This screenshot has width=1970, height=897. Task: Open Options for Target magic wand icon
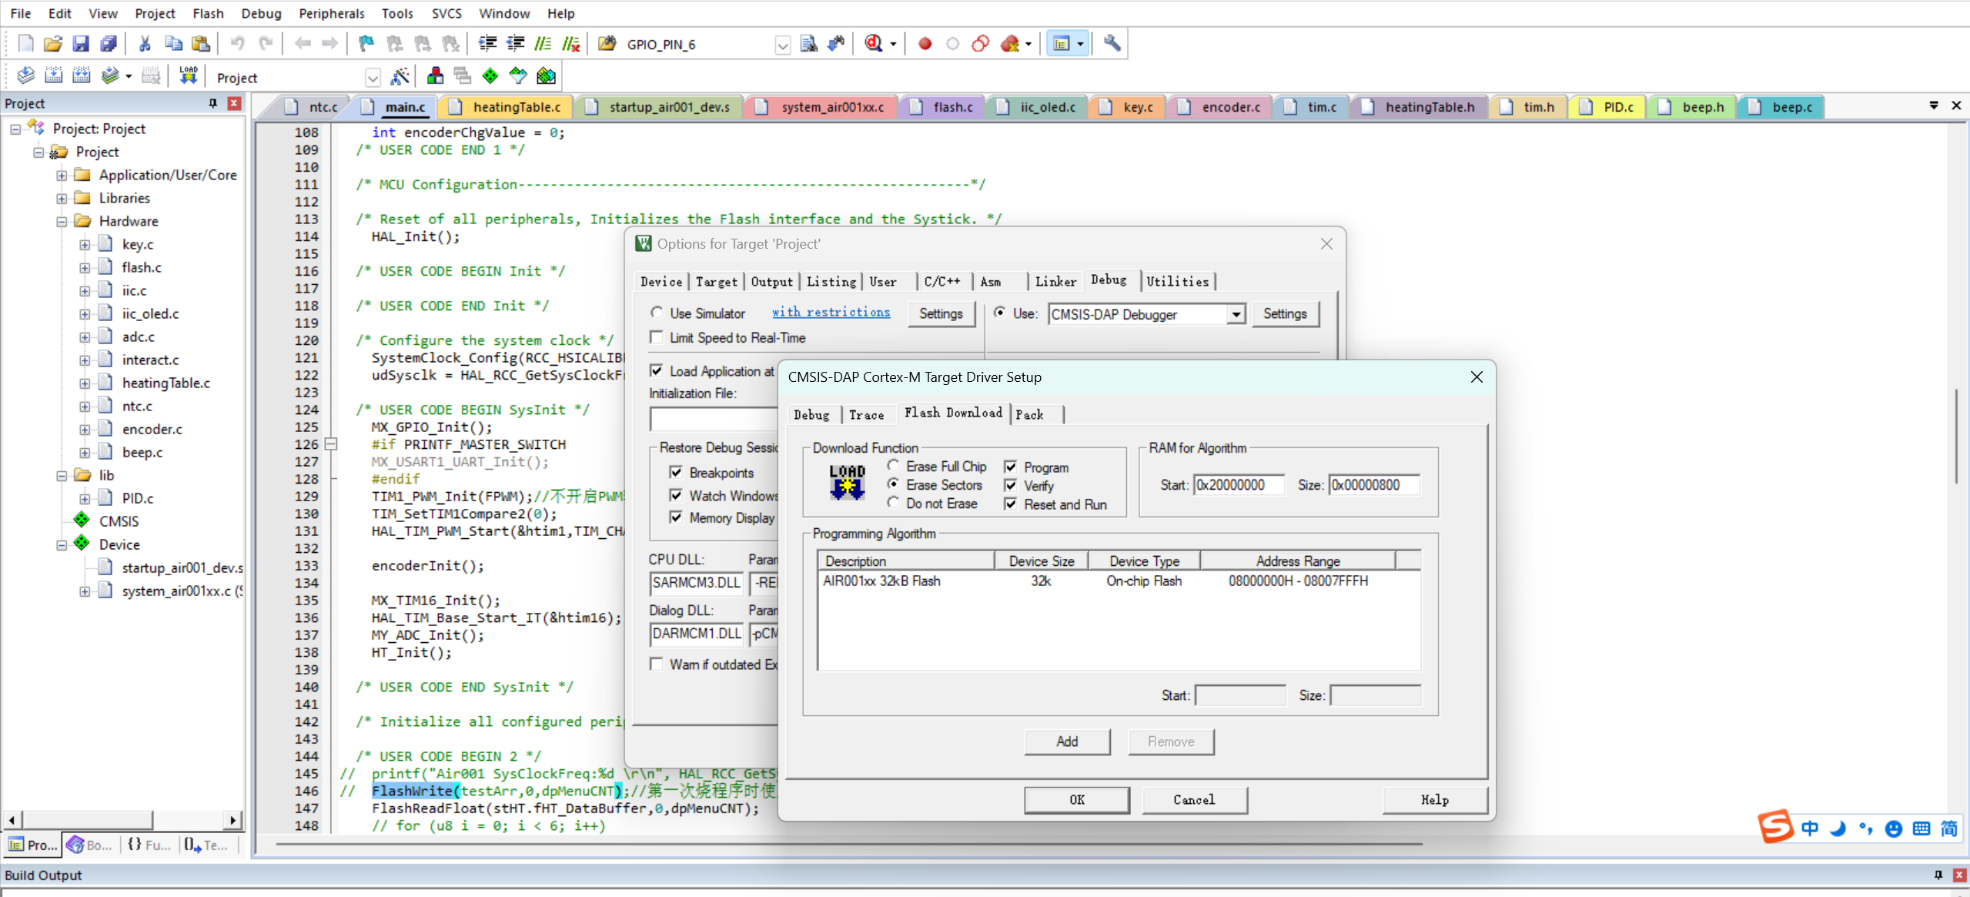400,76
